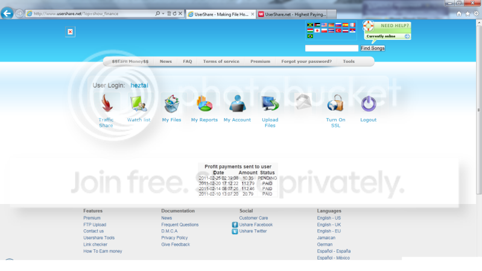Click the song search input field
The width and height of the screenshot is (482, 271).
coord(332,48)
